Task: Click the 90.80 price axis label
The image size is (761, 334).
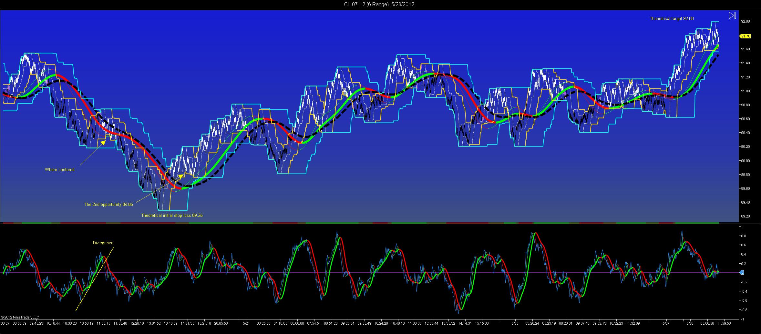Action: click(x=746, y=105)
